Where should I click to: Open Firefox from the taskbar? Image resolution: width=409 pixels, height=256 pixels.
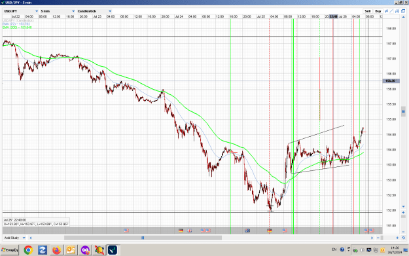point(56,250)
